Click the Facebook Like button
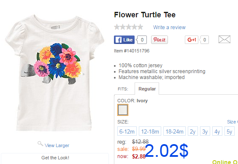This screenshot has width=238, height=164. tap(124, 40)
